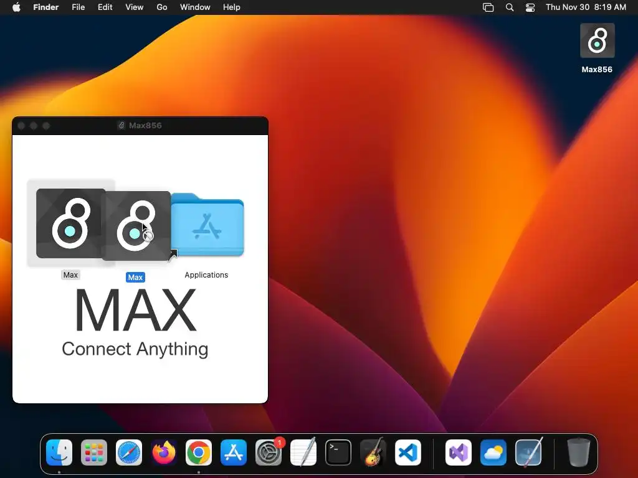Open the Edit menu
The width and height of the screenshot is (638, 478).
pos(105,7)
